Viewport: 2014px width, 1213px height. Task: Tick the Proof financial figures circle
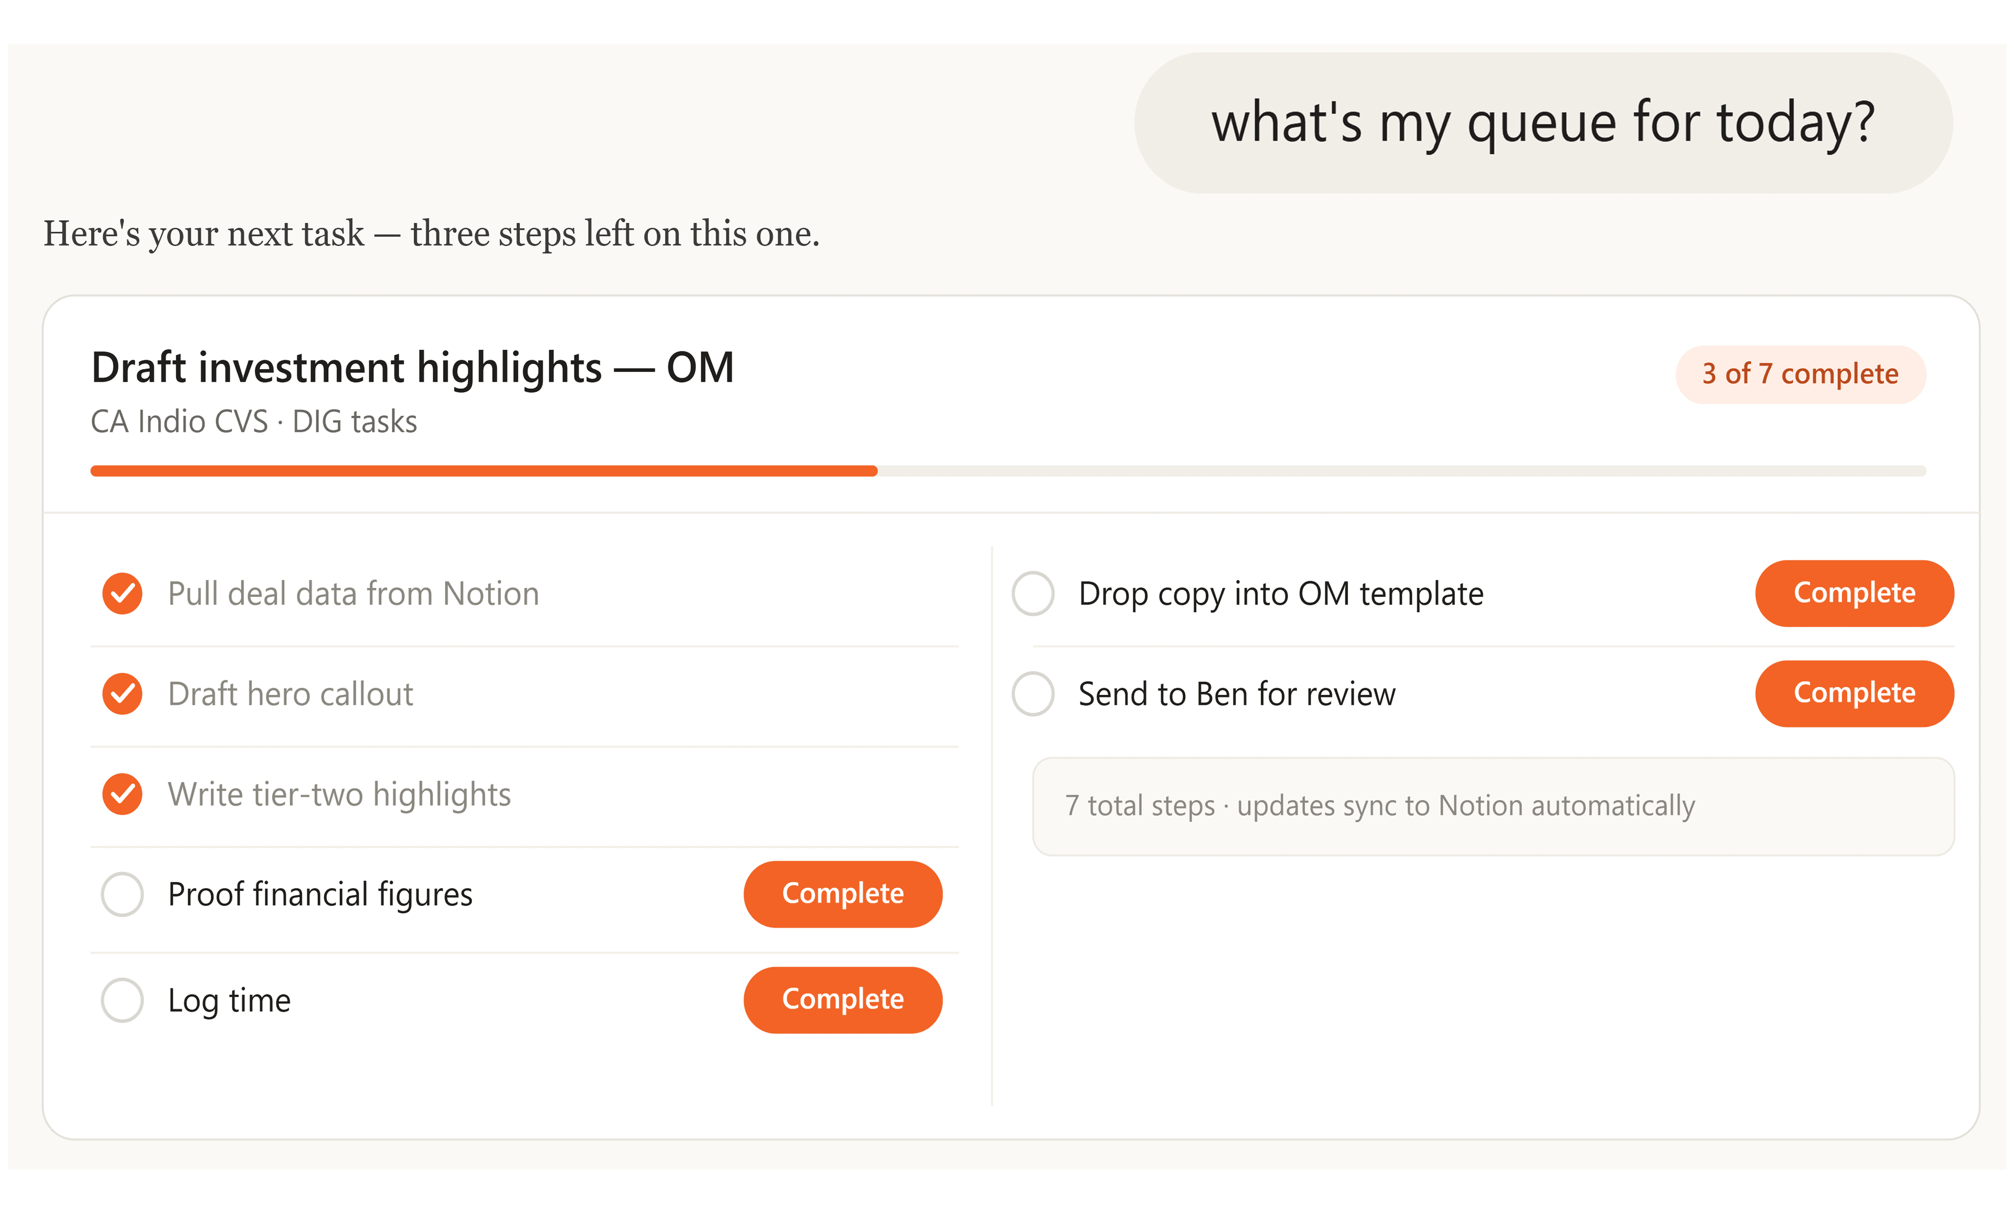tap(123, 894)
